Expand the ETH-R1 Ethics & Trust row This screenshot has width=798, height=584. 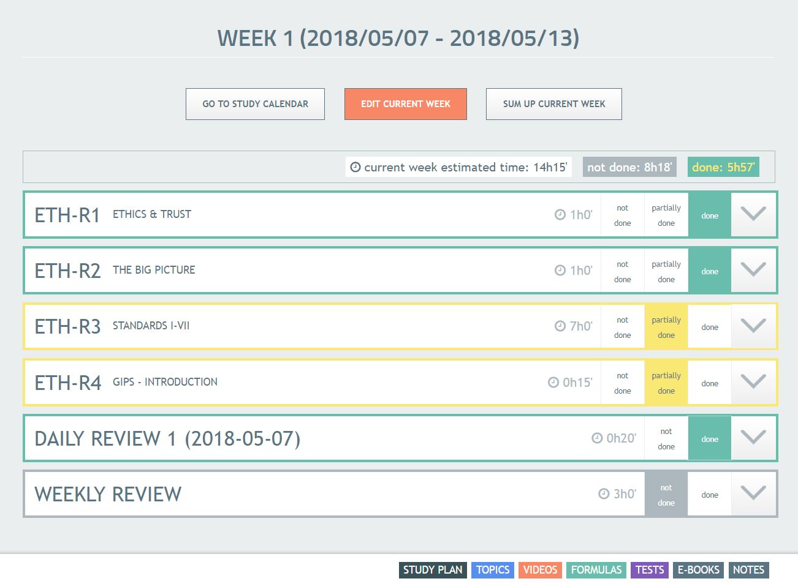(753, 214)
